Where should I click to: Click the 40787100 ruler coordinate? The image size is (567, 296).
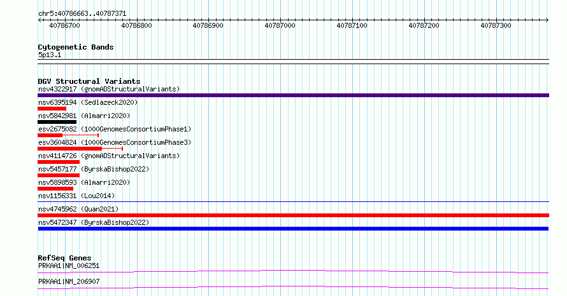352,25
